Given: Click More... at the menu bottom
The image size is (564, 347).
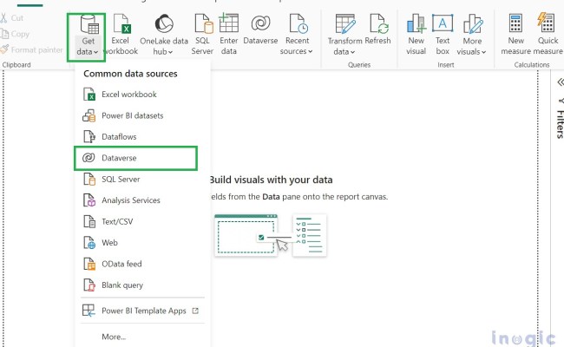Looking at the screenshot, I should point(114,337).
